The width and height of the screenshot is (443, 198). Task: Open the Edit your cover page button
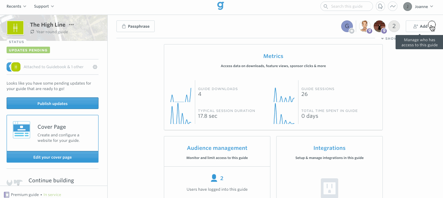53,157
